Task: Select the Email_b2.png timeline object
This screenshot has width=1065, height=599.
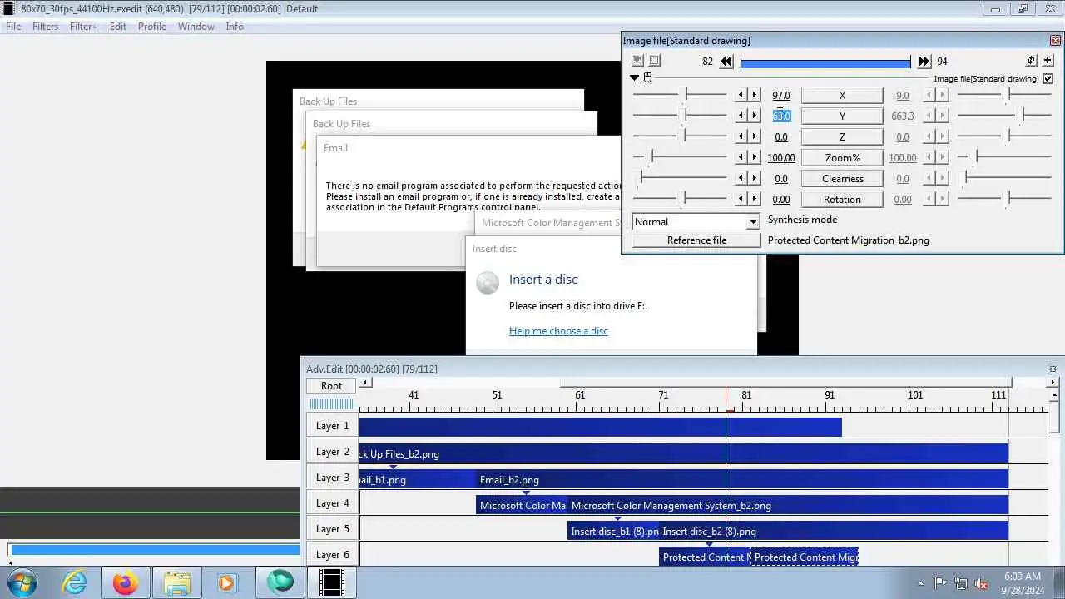Action: (x=741, y=480)
